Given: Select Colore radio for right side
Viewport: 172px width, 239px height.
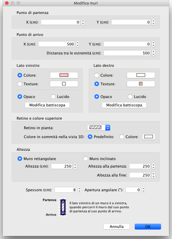Looking at the screenshot, I should click(104, 75).
